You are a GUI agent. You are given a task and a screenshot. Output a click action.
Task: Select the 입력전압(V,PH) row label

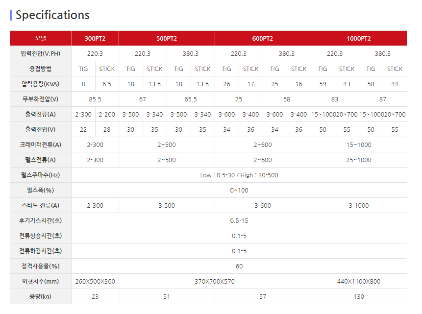pos(41,53)
